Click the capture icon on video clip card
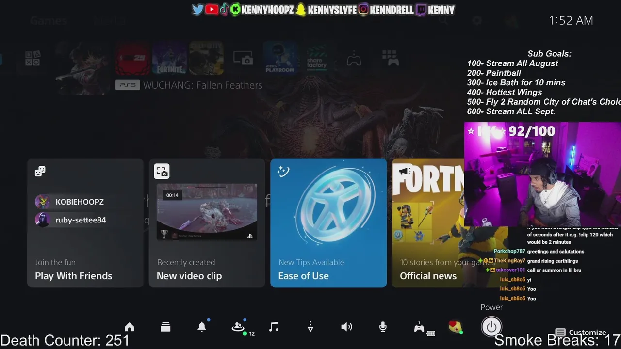621x349 pixels. [x=162, y=171]
